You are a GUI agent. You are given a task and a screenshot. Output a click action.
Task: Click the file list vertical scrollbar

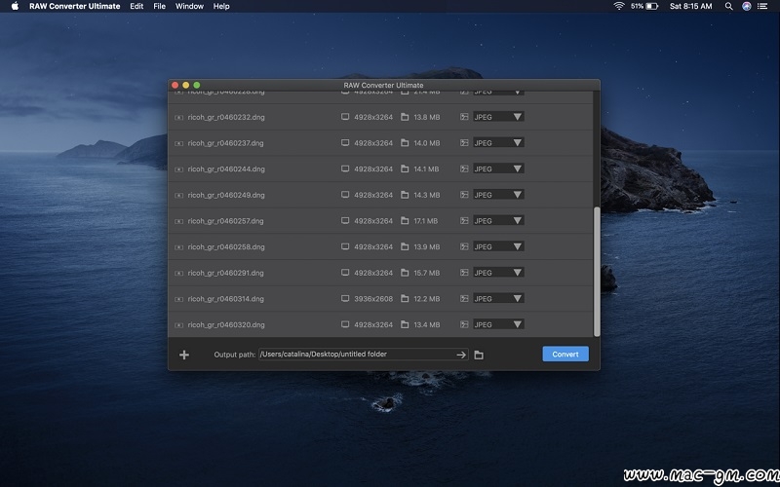pyautogui.click(x=597, y=272)
